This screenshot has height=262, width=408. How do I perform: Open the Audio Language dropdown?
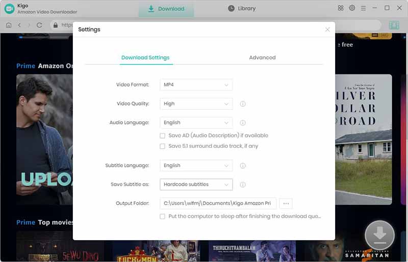[x=196, y=122]
